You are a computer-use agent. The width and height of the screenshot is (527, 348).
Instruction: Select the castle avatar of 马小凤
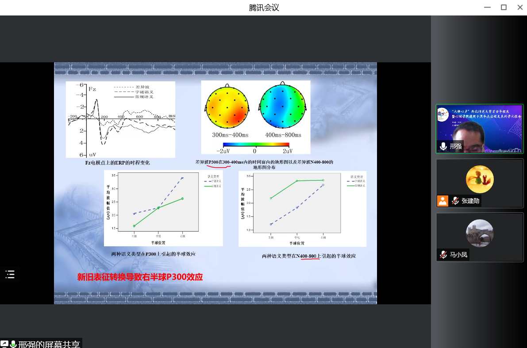tap(480, 233)
